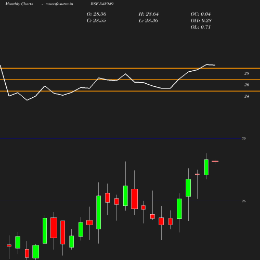Click the low value 'L: 28.36'
Viewport: 260px width, 260px height.
[x=148, y=21]
